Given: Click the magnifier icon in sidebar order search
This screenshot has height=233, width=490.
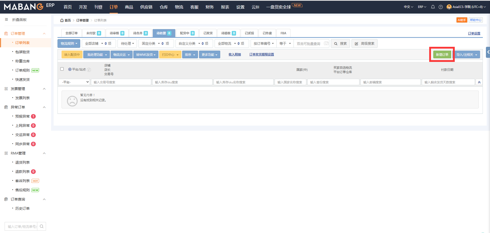Looking at the screenshot, I should coord(42,226).
